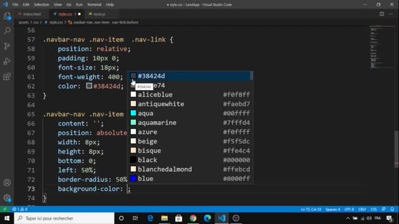Open the Search view in activity bar

(7, 31)
